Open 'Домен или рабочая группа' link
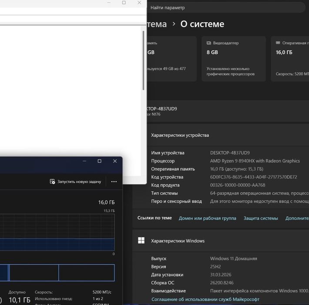 (207, 218)
